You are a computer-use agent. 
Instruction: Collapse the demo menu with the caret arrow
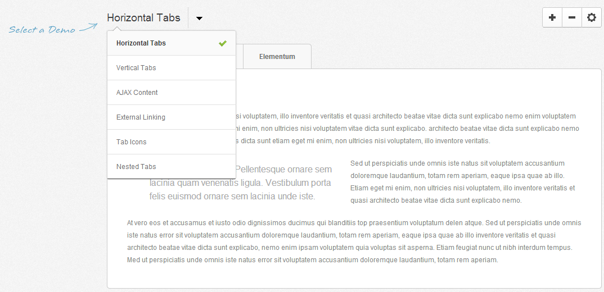(x=200, y=18)
